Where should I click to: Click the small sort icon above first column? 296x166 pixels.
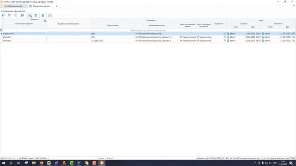pyautogui.click(x=45, y=20)
